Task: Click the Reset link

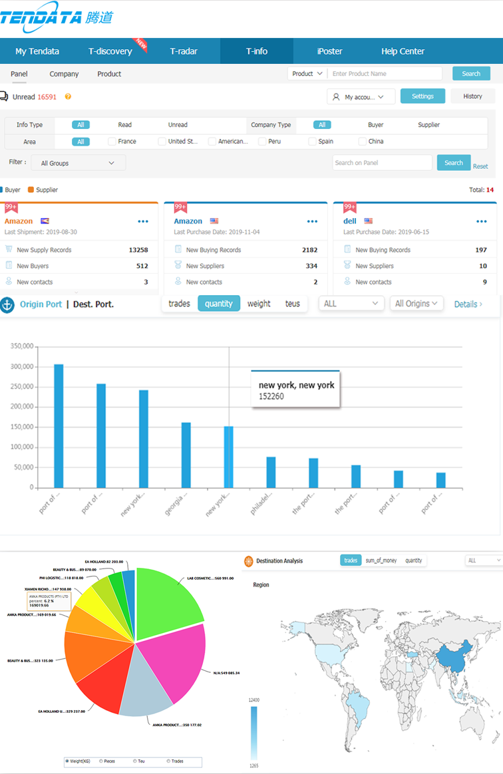Action: [x=480, y=166]
